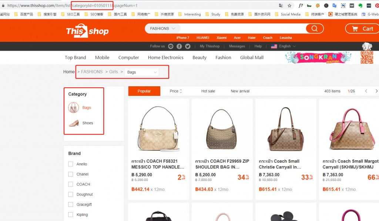This screenshot has height=221, width=379.
Task: Open the Evernote elephant extension
Action: [360, 6]
